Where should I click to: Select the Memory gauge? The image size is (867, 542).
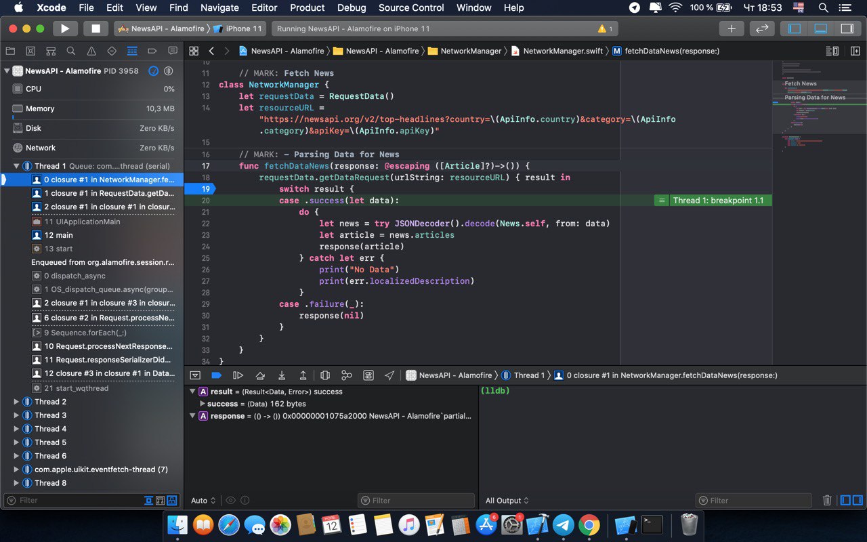[92, 108]
